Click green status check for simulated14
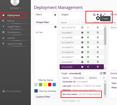117x105 pixels. click(88, 42)
